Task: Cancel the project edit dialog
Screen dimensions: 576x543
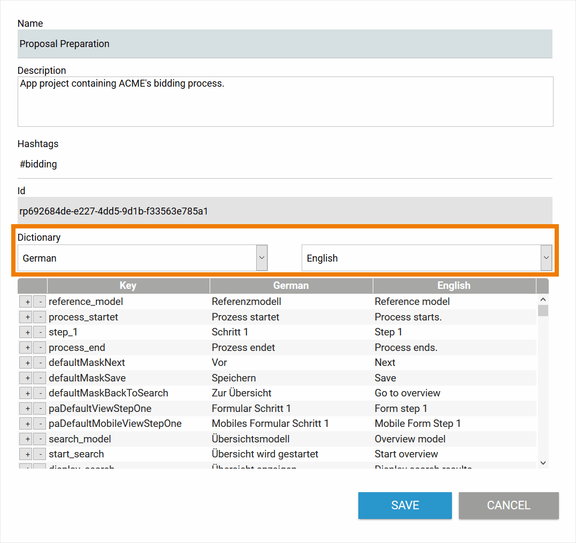Action: click(x=508, y=506)
